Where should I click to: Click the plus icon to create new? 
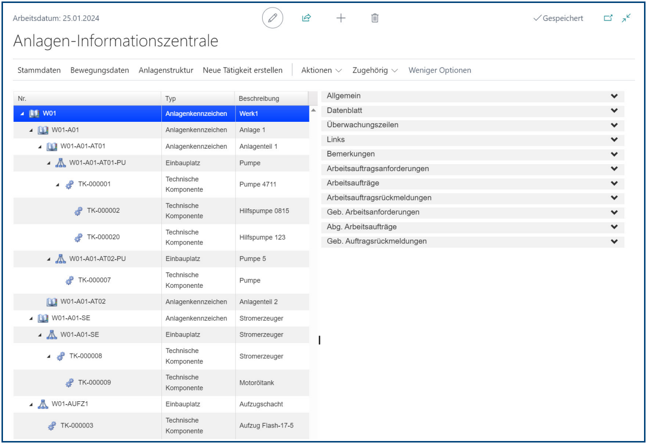(341, 18)
